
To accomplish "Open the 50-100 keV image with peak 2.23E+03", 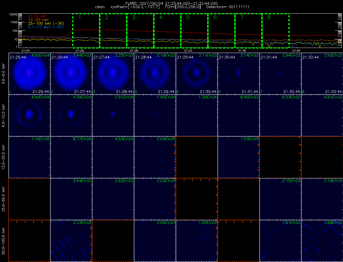I will (71, 241).
